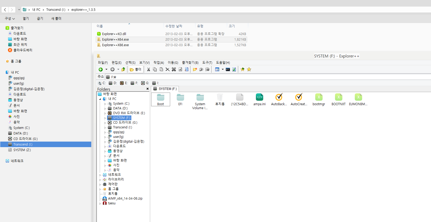Expand 제어판 in Folders tree
This screenshot has width=431, height=222.
[100, 185]
